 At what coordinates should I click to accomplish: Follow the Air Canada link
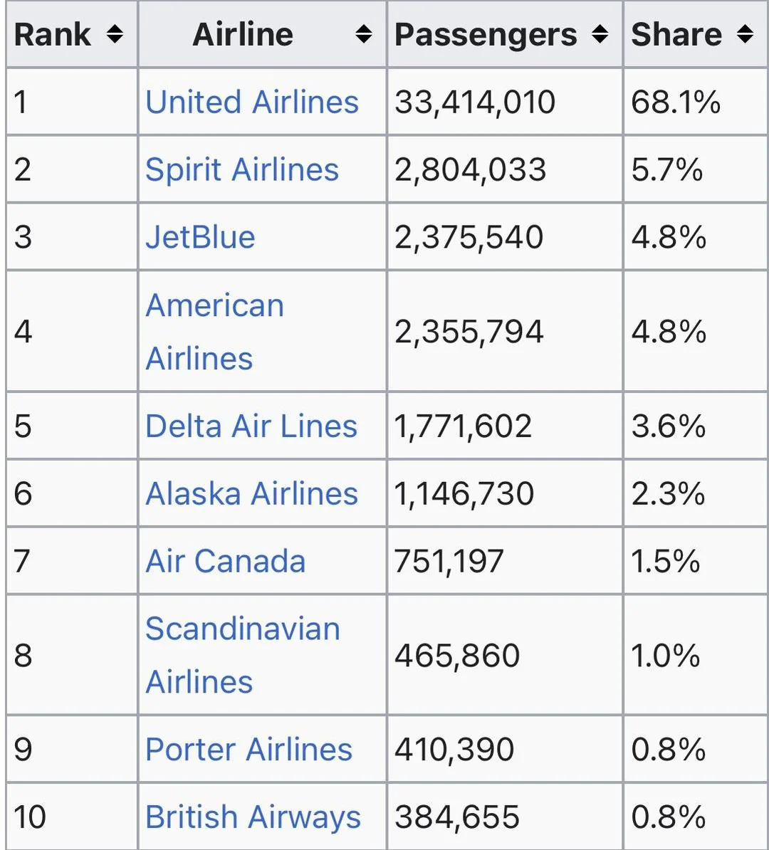pyautogui.click(x=226, y=561)
